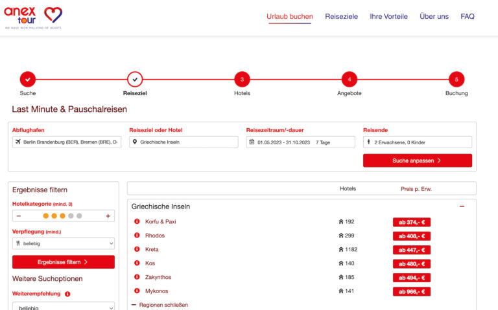Image resolution: width=498 pixels, height=310 pixels.
Task: Collapse the Griechische Inseln section
Action: 462,206
